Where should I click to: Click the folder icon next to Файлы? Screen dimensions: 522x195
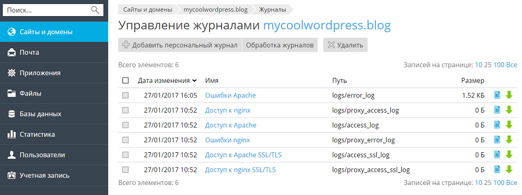12,93
